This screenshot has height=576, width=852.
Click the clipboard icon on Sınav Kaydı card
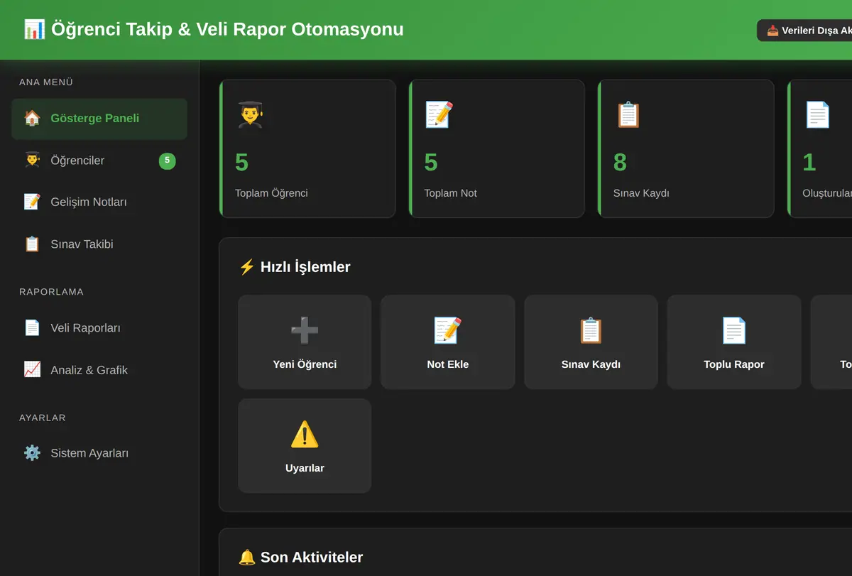point(628,114)
